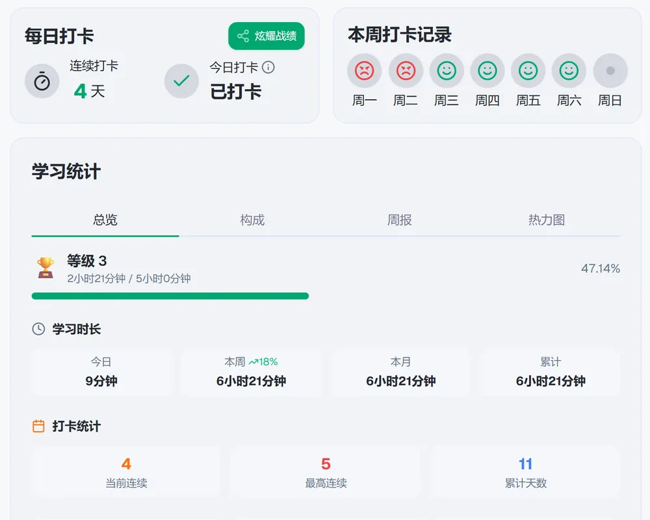
Task: Select the smiley face icon for 周四
Action: (487, 70)
